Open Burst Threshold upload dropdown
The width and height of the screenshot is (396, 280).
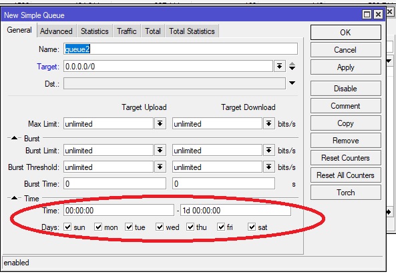(160, 167)
